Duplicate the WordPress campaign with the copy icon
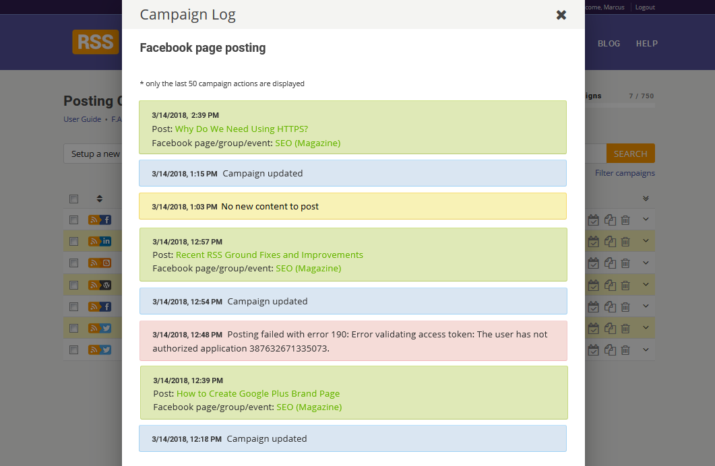715x466 pixels. 610,285
